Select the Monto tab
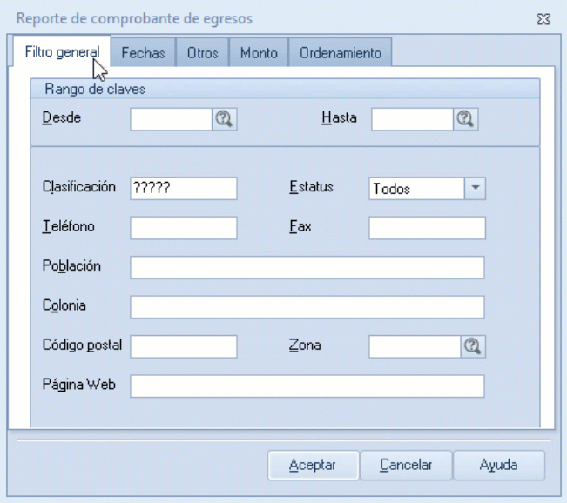Image resolution: width=567 pixels, height=503 pixels. (259, 53)
